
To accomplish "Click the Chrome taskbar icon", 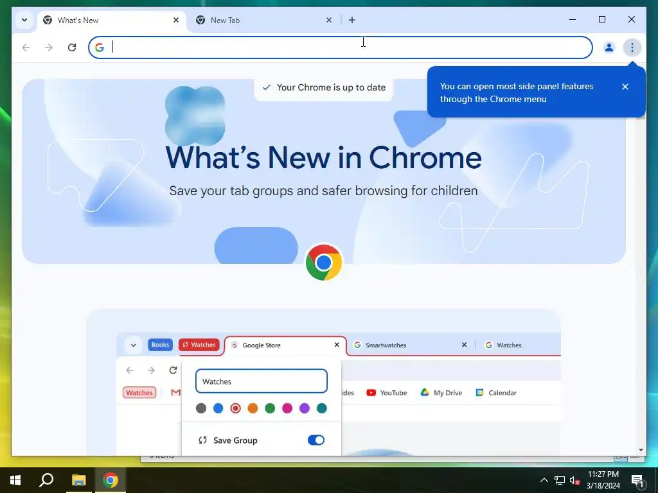I will point(111,480).
